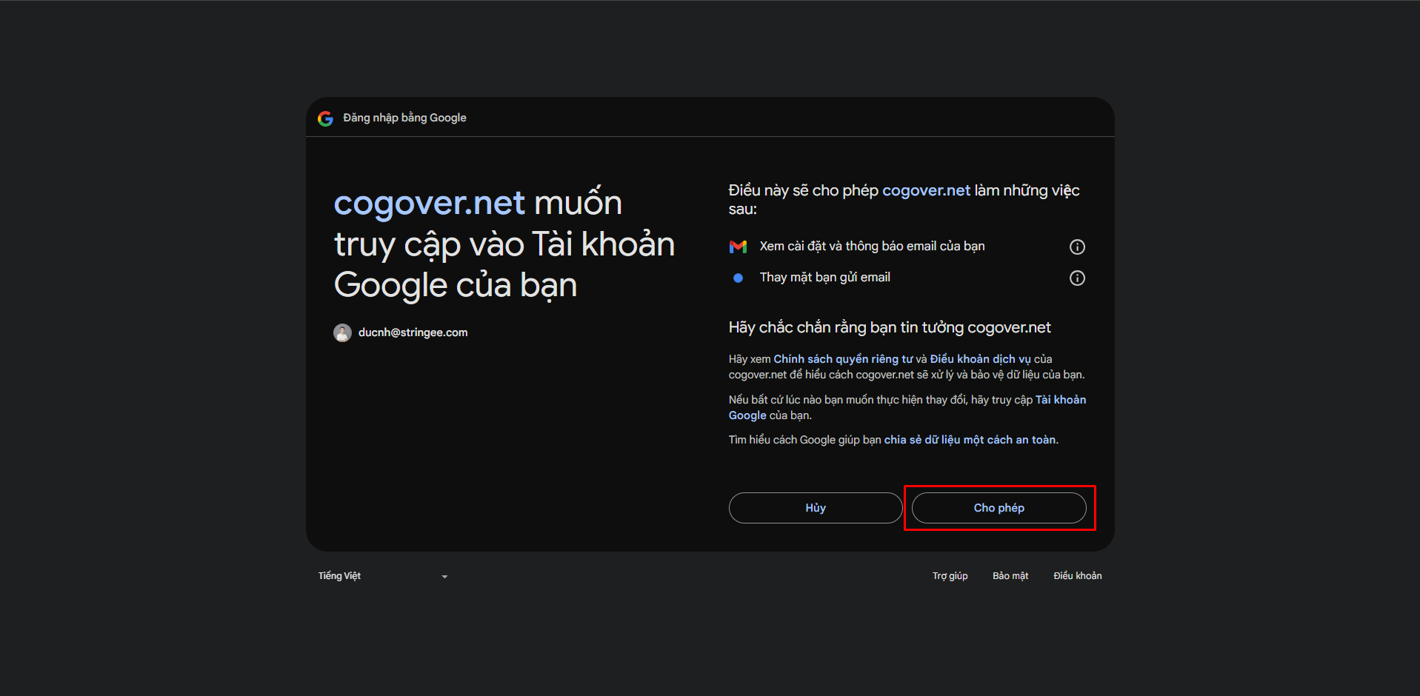Click Trợ giúp in the footer
The image size is (1420, 696).
(x=950, y=575)
